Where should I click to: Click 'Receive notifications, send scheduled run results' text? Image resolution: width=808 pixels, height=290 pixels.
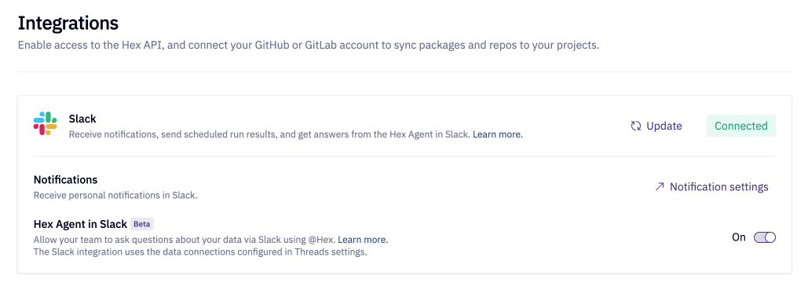[270, 134]
